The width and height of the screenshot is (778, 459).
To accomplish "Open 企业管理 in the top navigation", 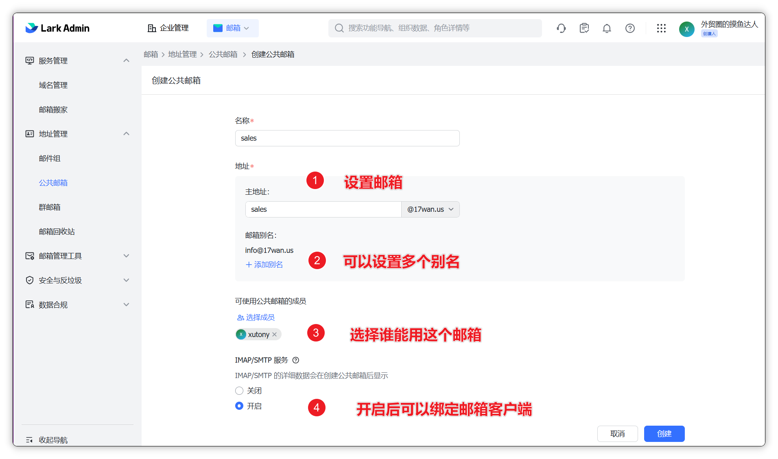I will pos(168,28).
